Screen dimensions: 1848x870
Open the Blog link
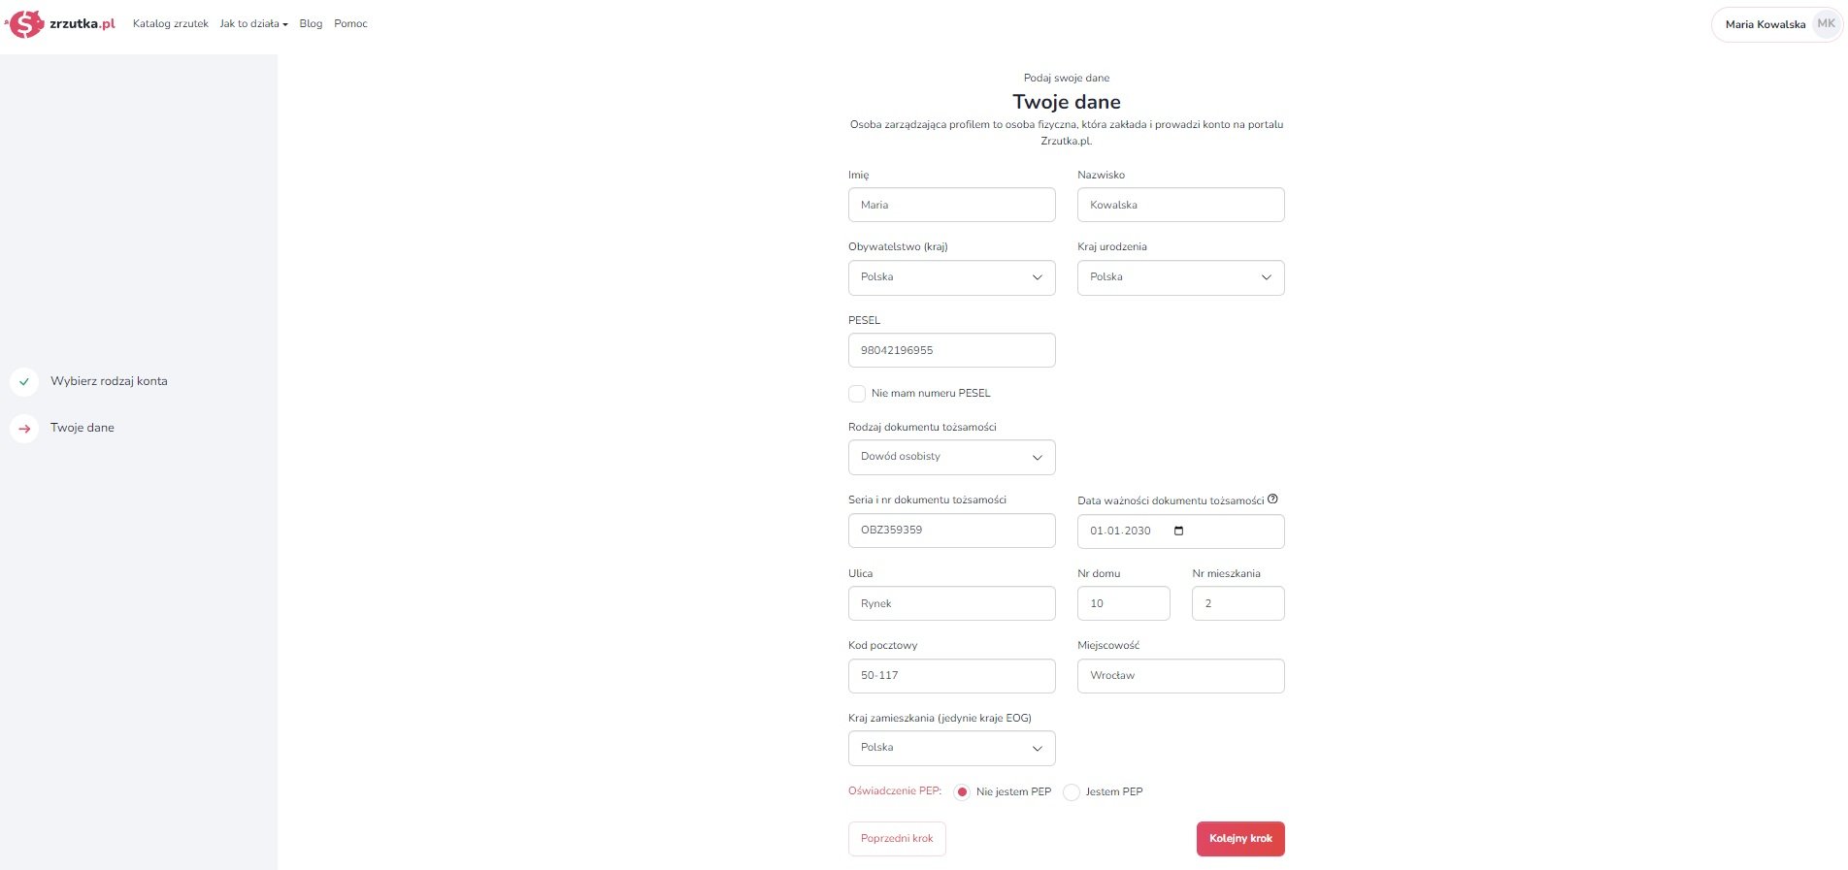click(x=311, y=23)
